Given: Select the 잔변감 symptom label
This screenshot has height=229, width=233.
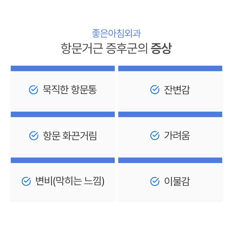Looking at the screenshot, I should 177,90.
